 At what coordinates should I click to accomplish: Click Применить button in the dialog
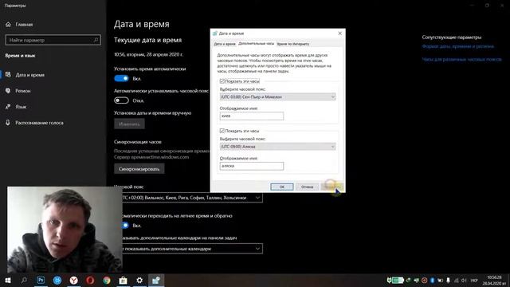click(x=331, y=187)
